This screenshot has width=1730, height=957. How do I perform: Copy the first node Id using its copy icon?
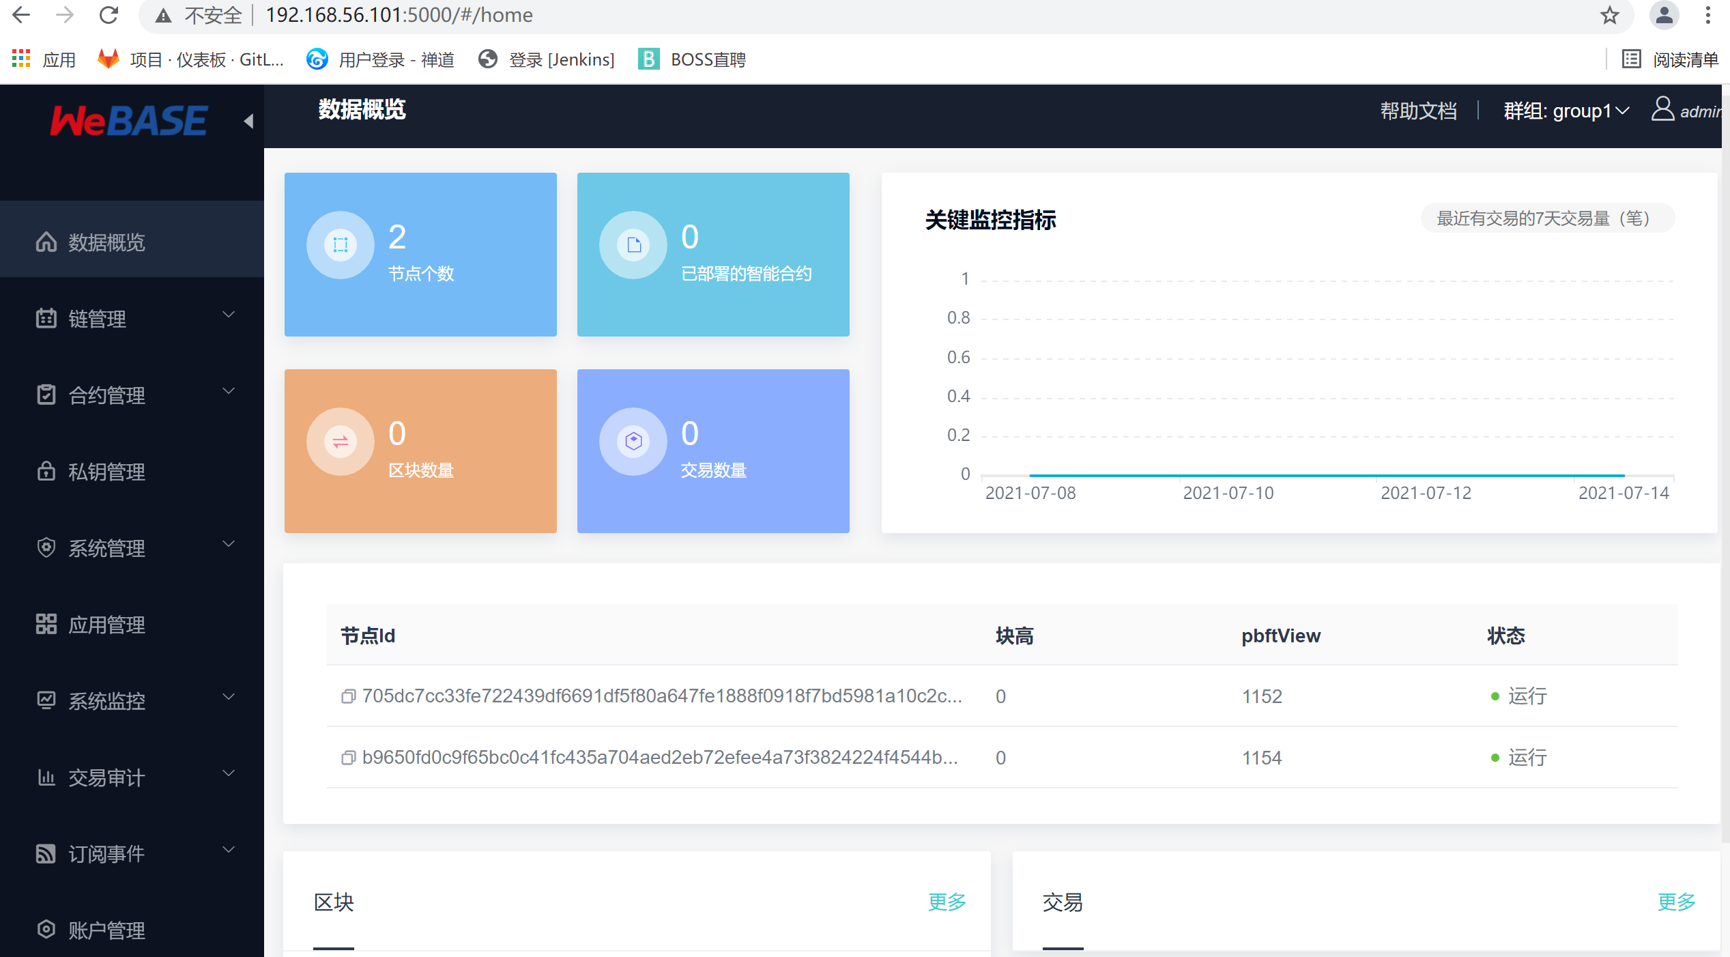click(x=349, y=696)
